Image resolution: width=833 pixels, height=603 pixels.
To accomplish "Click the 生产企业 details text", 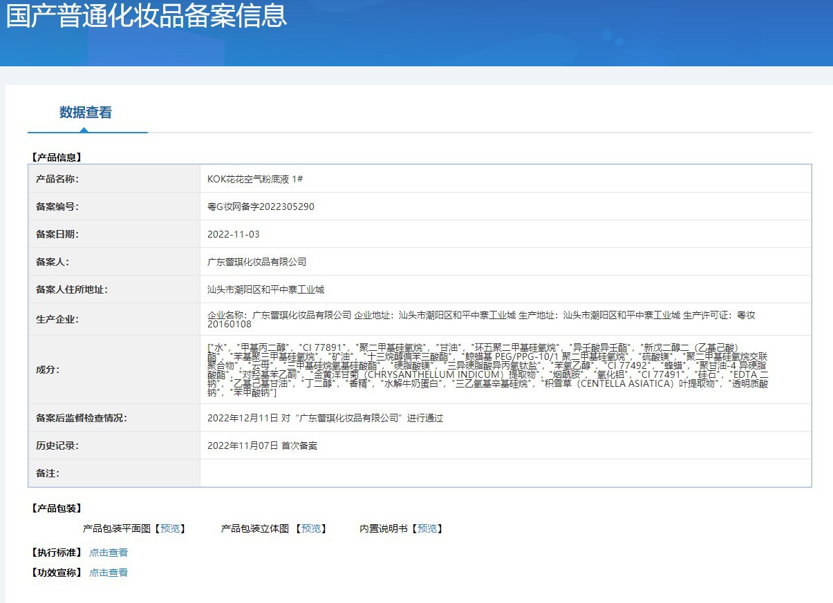I will 481,319.
